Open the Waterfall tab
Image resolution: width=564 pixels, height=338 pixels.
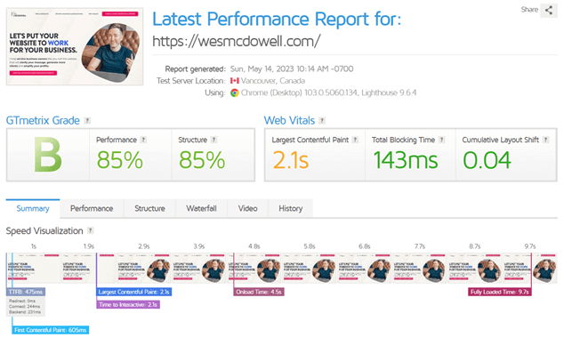click(x=201, y=208)
